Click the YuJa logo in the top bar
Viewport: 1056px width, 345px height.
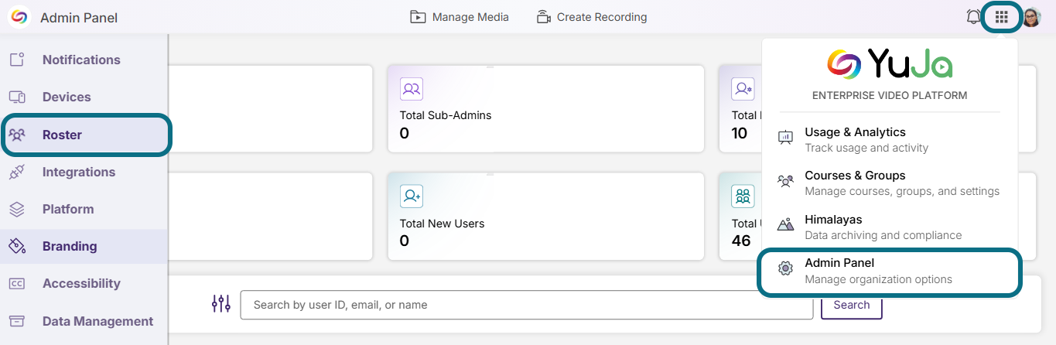[x=19, y=17]
